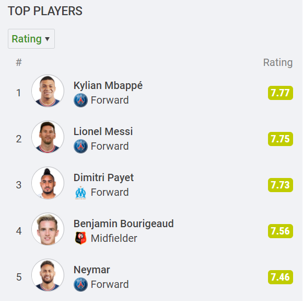This screenshot has height=301, width=303.
Task: Open Lionel Messi's profile photo
Action: pyautogui.click(x=48, y=137)
